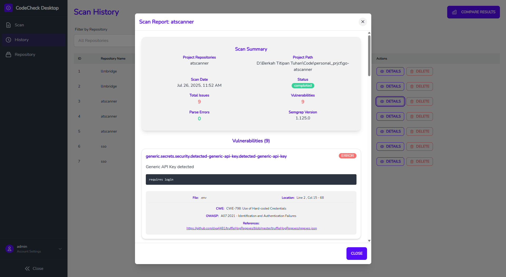Click the Parse Errors value 0
Image resolution: width=506 pixels, height=277 pixels.
tap(199, 119)
